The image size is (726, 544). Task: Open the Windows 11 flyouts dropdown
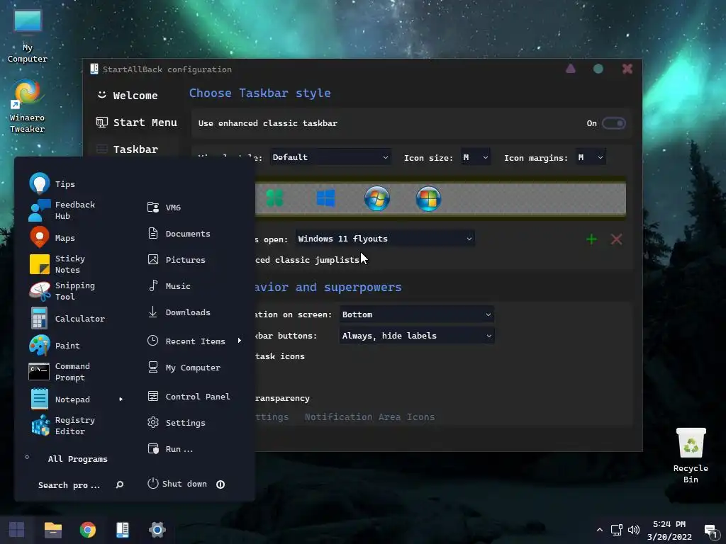pos(385,239)
